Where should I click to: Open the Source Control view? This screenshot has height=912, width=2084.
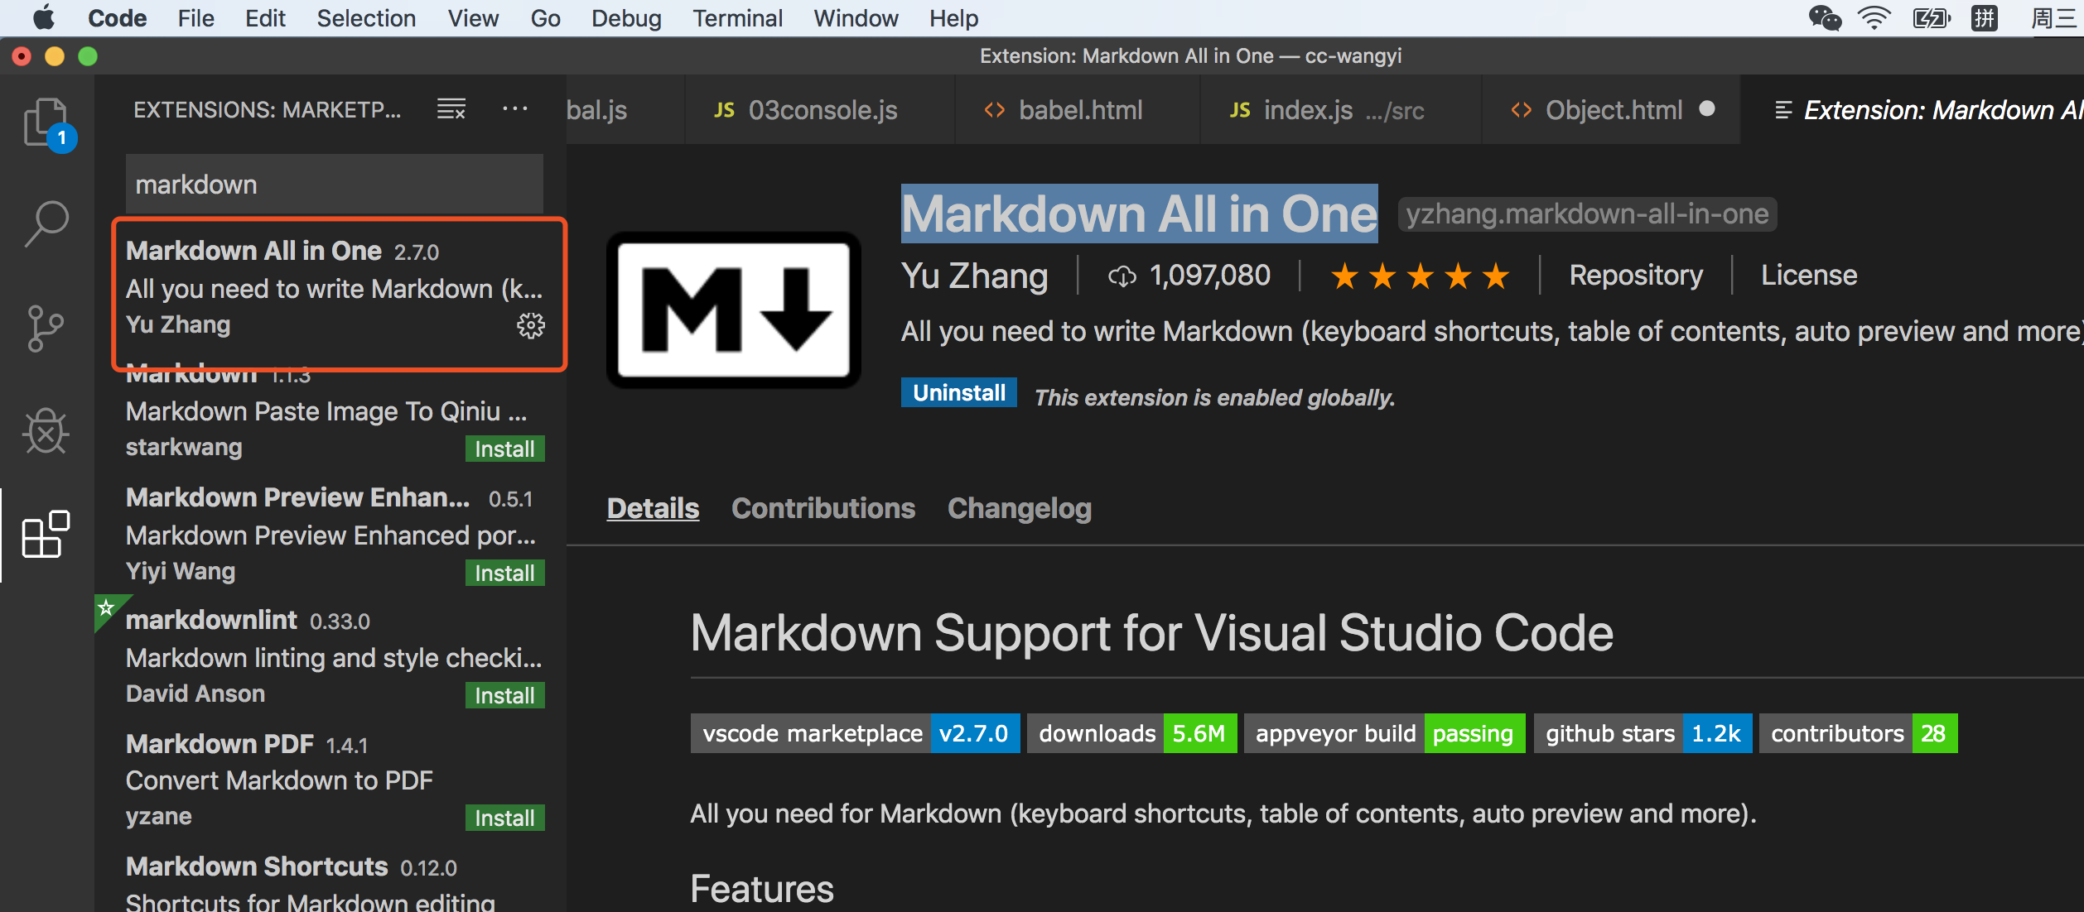click(x=46, y=327)
